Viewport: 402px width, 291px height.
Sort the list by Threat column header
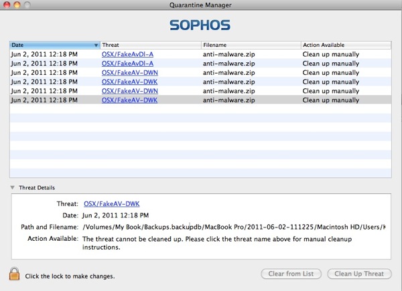(151, 45)
